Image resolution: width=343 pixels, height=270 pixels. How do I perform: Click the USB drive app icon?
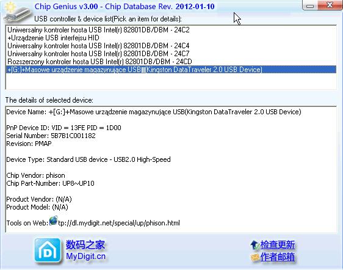[16, 12]
